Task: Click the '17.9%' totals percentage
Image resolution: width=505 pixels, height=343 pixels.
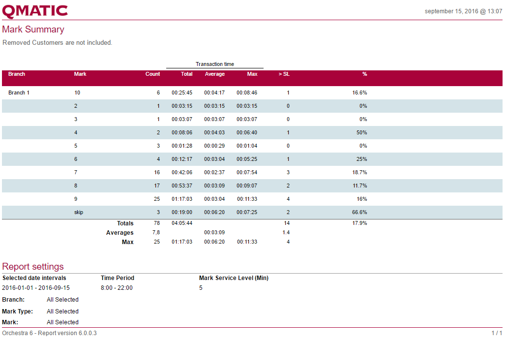Action: [360, 223]
